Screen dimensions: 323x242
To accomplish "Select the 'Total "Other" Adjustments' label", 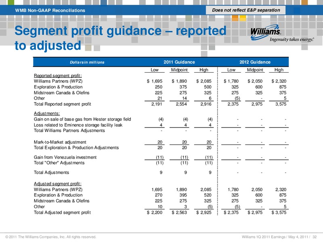I will pos(59,163).
